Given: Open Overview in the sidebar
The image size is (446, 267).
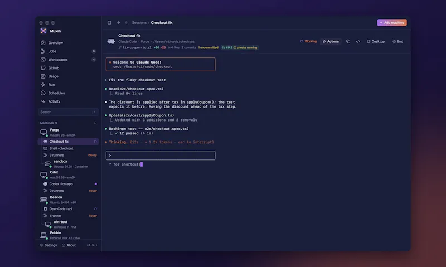Looking at the screenshot, I should coord(68,43).
